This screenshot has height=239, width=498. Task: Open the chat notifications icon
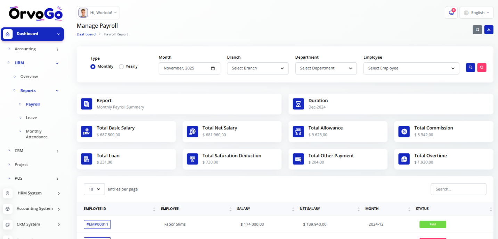click(451, 13)
